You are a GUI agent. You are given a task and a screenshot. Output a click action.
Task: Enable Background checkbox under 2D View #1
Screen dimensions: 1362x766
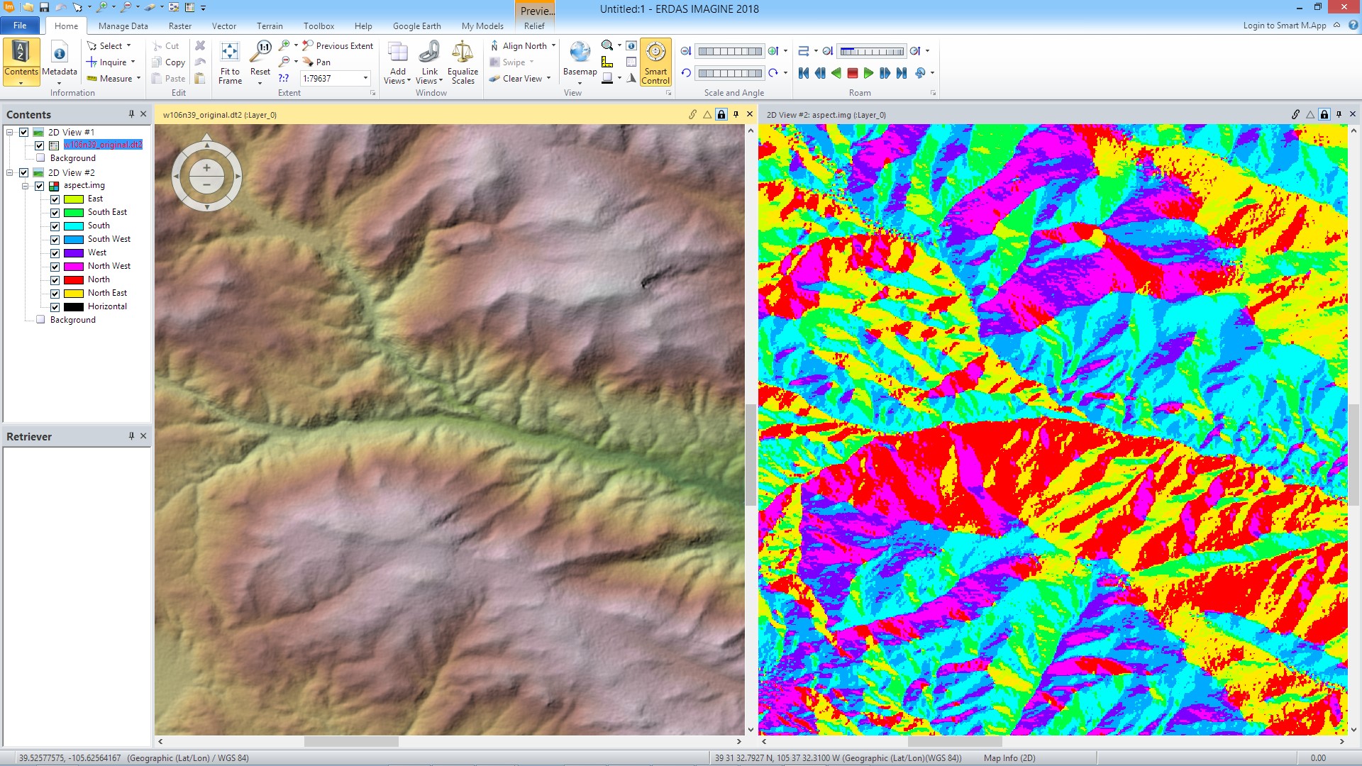[40, 158]
